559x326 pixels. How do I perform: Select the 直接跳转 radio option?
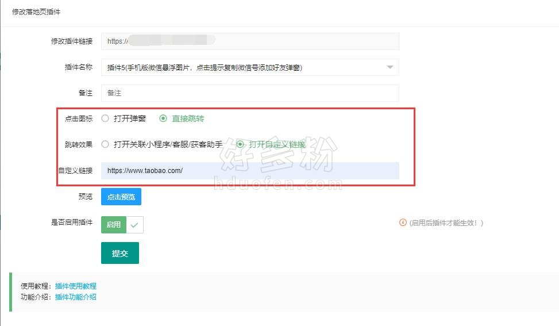163,118
